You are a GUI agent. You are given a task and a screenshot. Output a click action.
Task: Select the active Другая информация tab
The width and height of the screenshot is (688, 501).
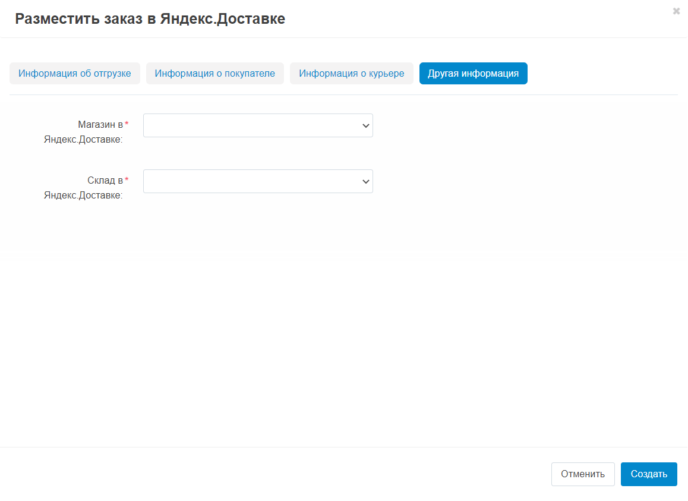[473, 74]
